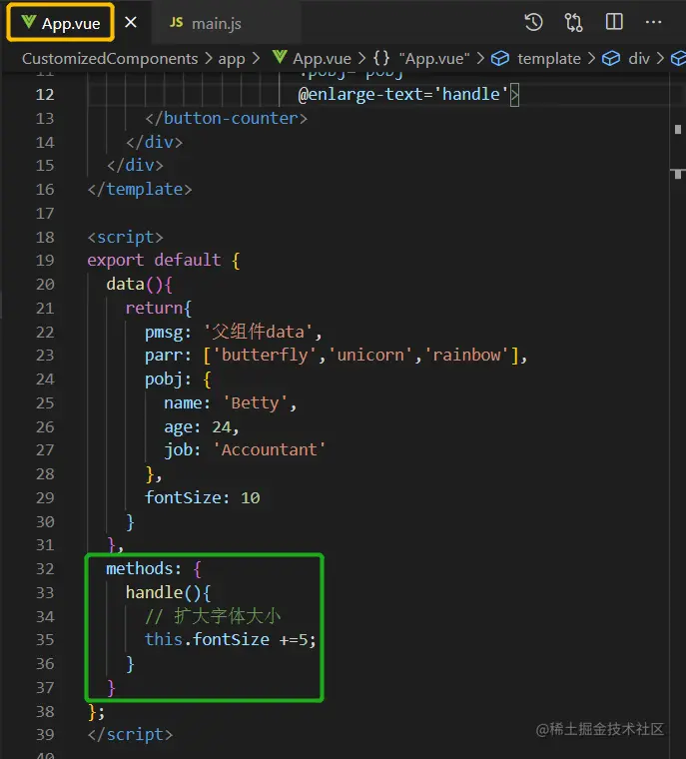Click the 'unicorn' string in parr
Viewport: 686px width, 759px height.
370,356
